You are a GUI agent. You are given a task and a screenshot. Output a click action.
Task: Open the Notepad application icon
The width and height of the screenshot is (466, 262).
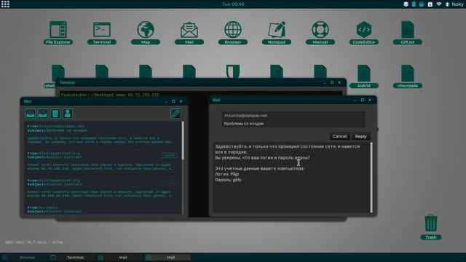click(x=277, y=33)
